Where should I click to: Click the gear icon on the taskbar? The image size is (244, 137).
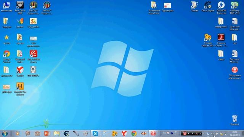(x=66, y=134)
